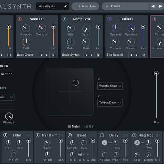
Task: Click the Compuvox Lvl slider handle
Action: click(x=98, y=27)
